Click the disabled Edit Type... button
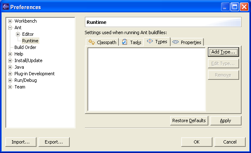The image size is (251, 153). [223, 63]
